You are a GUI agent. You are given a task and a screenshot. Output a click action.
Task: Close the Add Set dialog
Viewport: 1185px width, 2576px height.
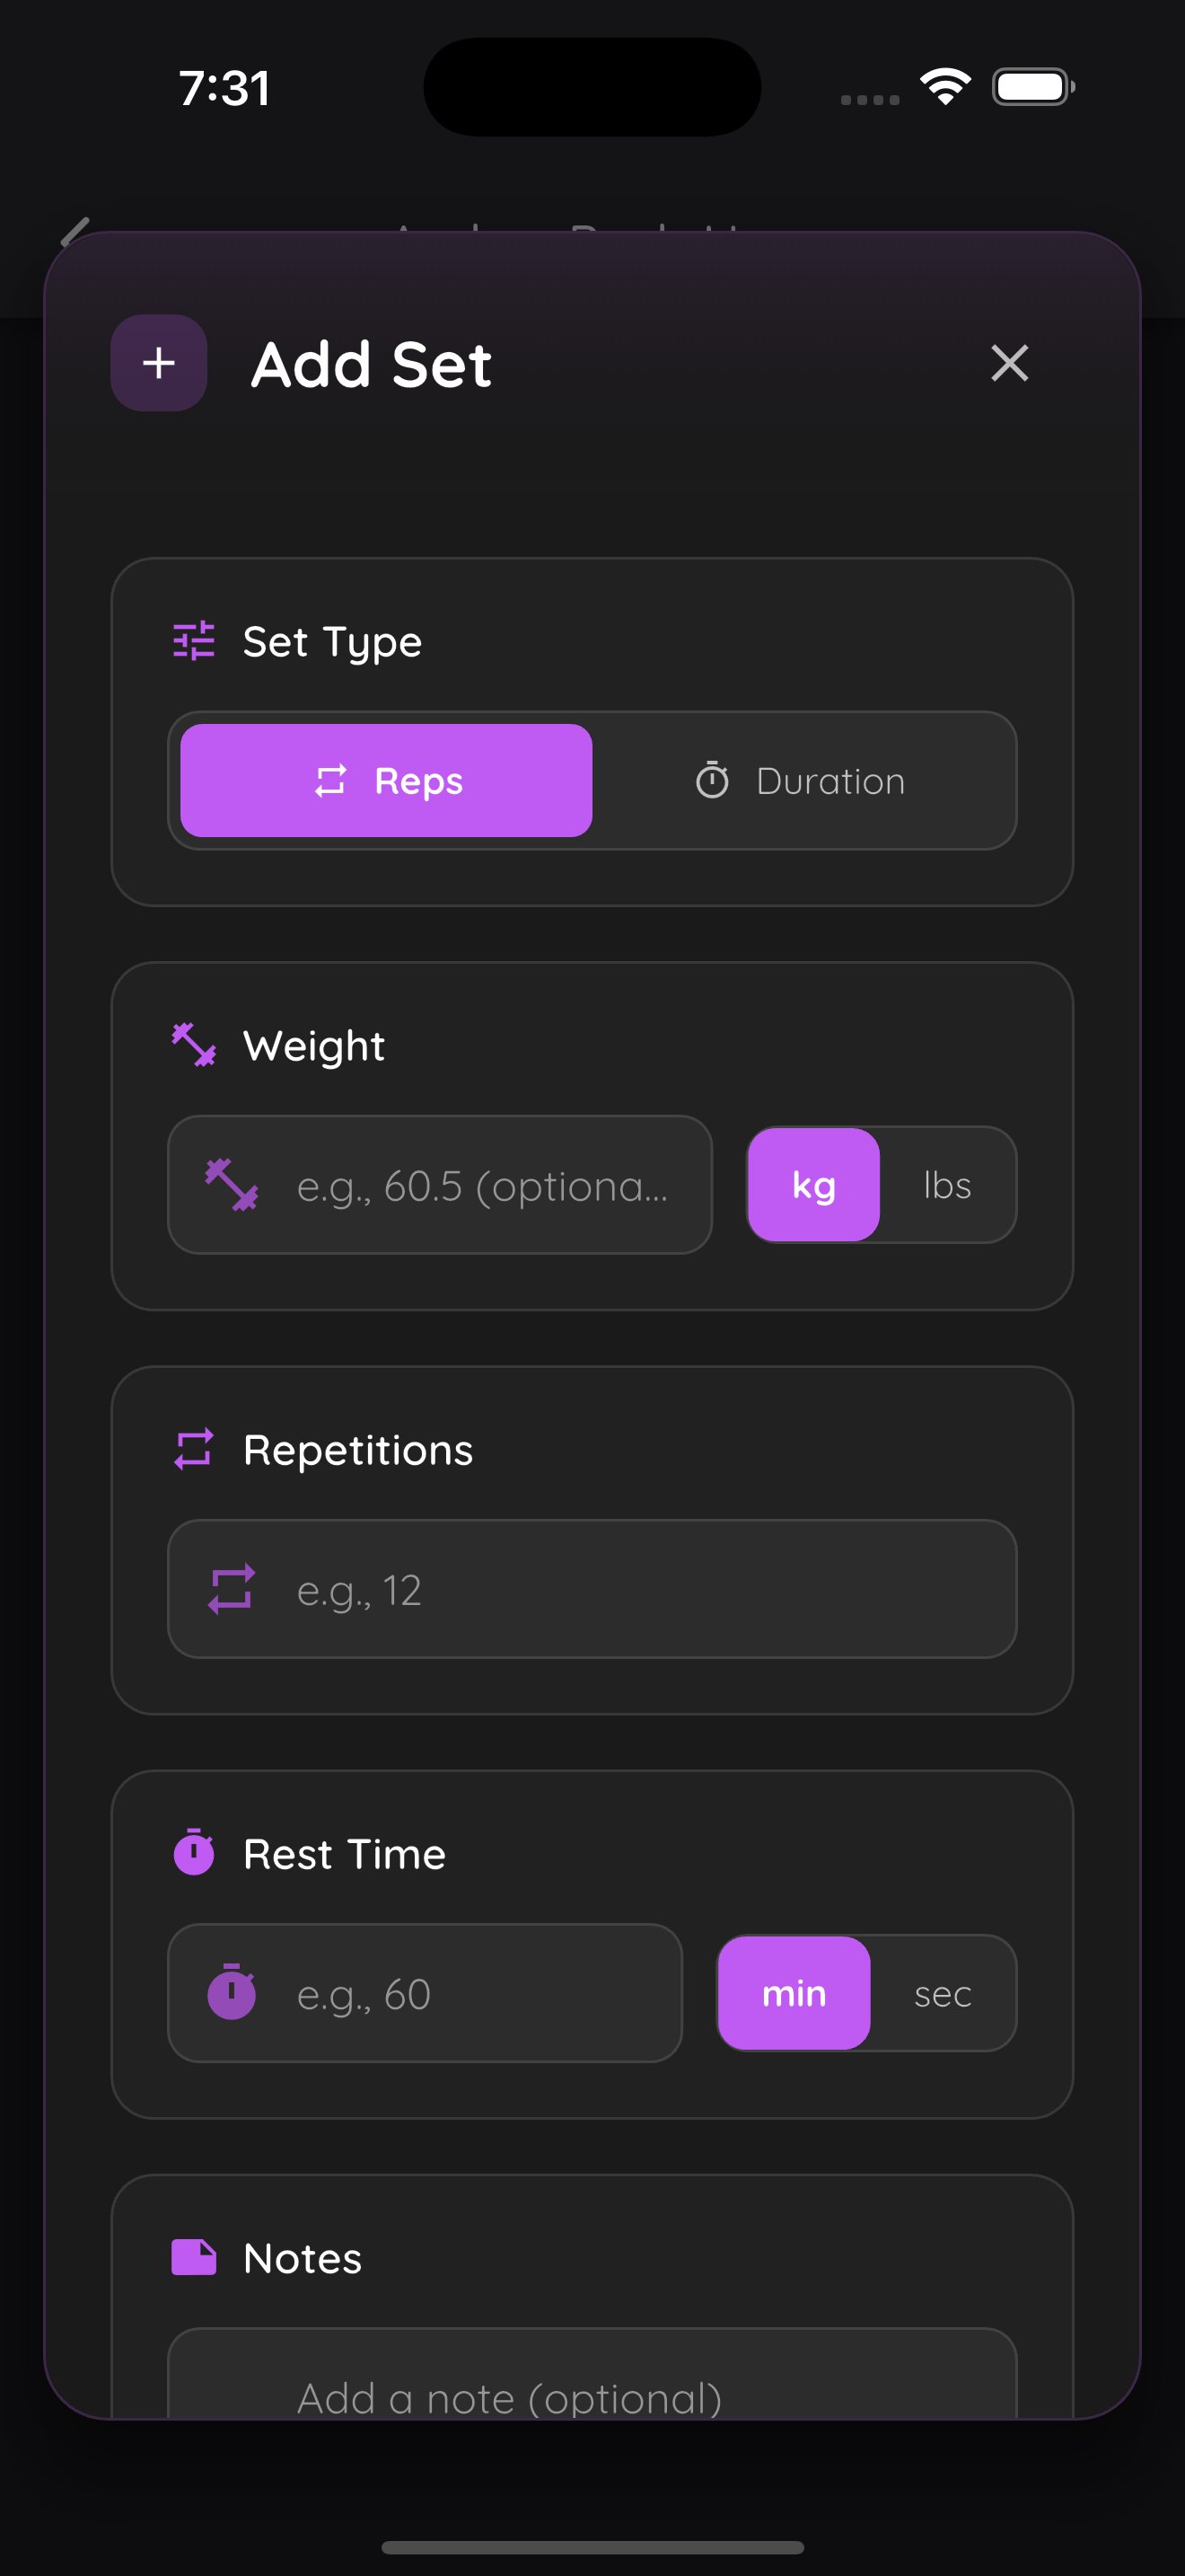point(1009,363)
